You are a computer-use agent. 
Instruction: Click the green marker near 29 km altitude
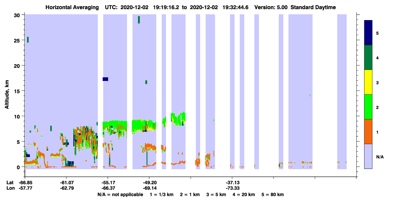pos(139,19)
